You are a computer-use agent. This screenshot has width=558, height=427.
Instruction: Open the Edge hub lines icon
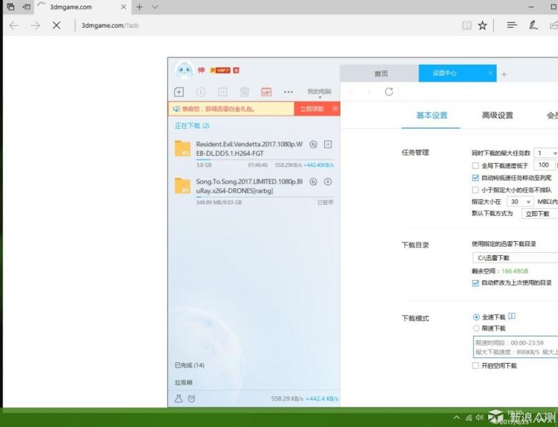click(512, 25)
